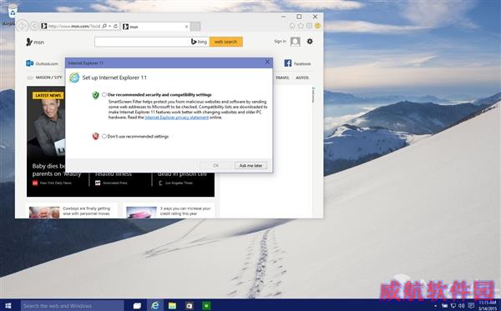Open a new blank tab
This screenshot has width=501, height=311.
[195, 27]
